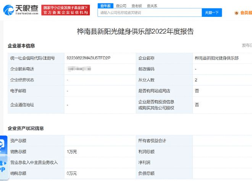Click the 统一社会信用代码/注册号 label
The height and width of the screenshot is (181, 252).
coord(32,58)
